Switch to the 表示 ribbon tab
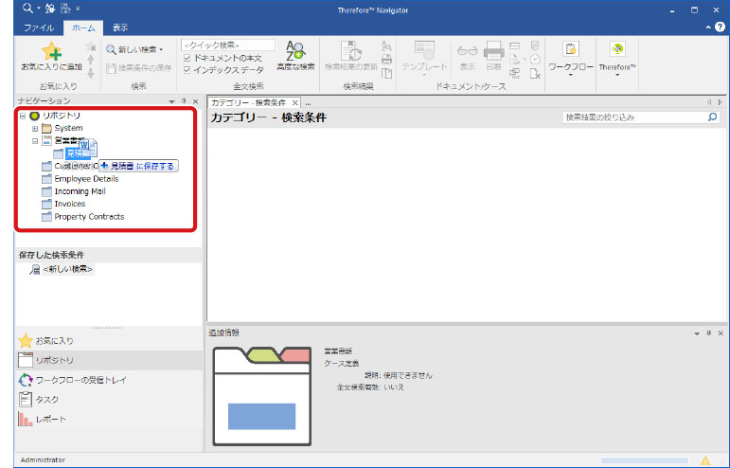The width and height of the screenshot is (730, 468). (x=120, y=28)
